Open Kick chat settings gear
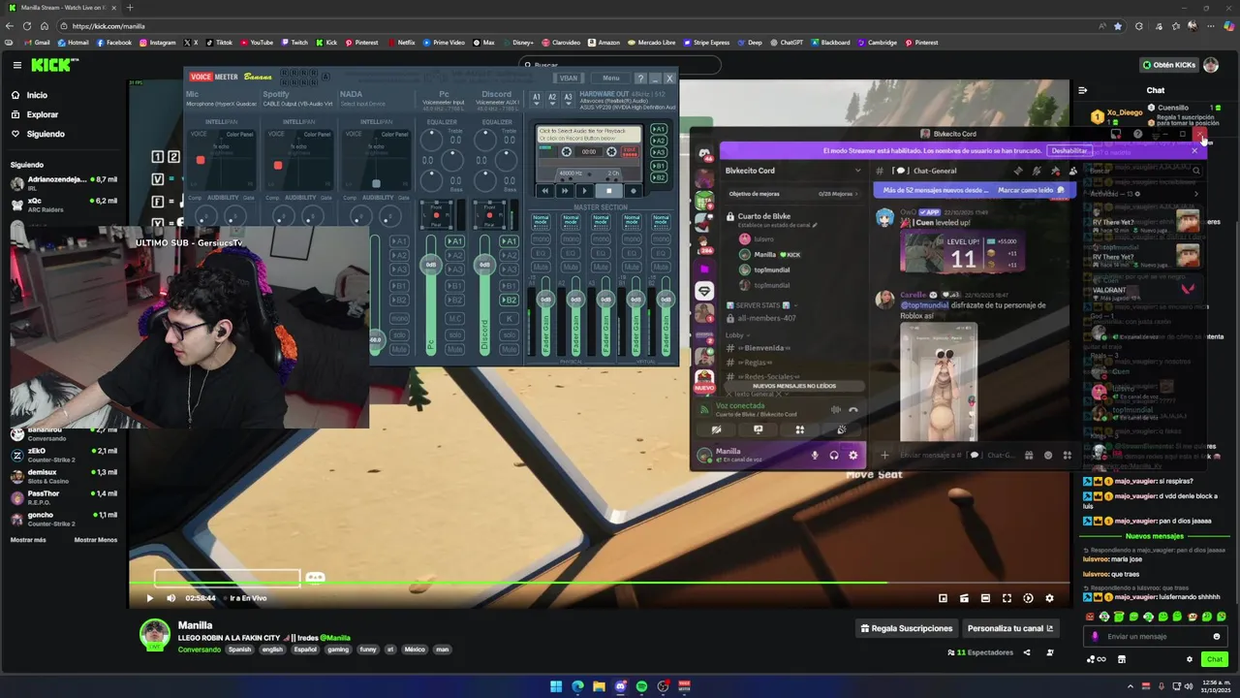The image size is (1240, 698). (1190, 659)
